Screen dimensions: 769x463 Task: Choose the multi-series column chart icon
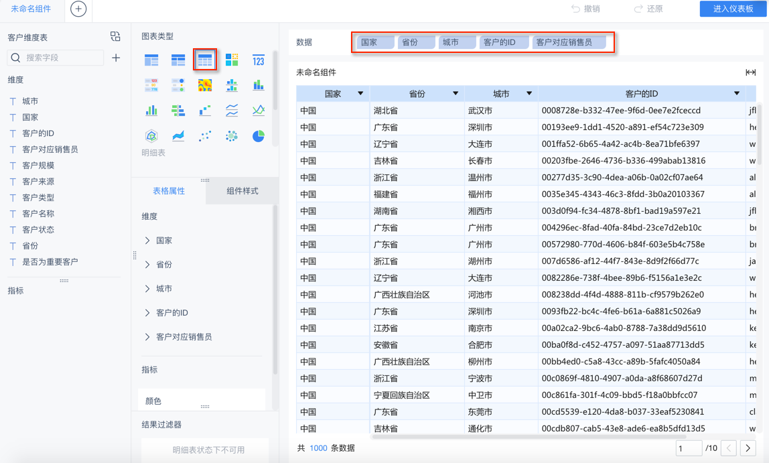151,111
